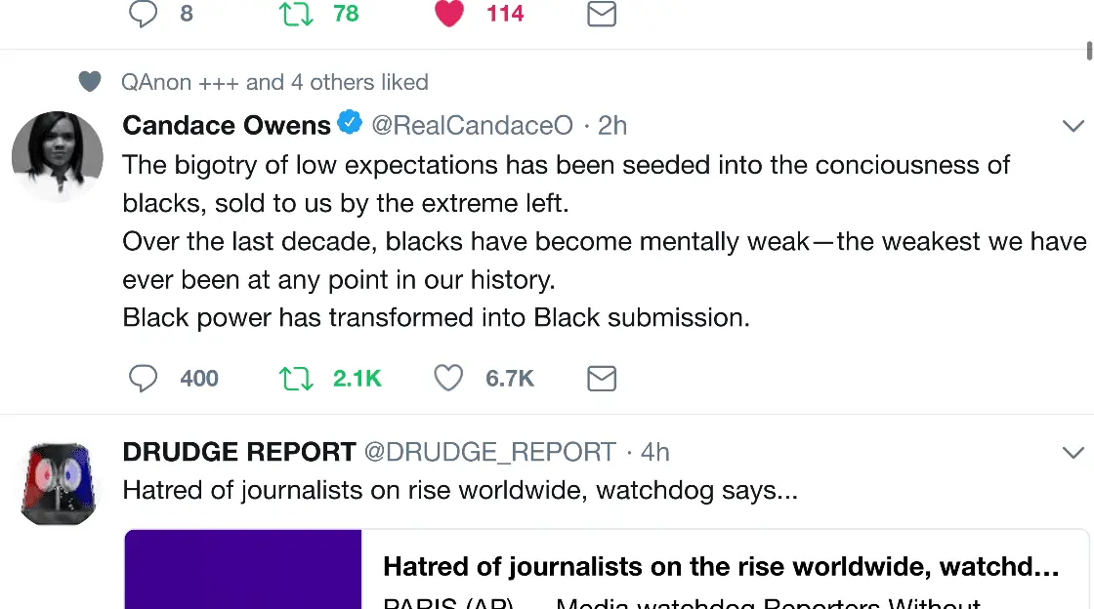Click the purple article preview image

[243, 570]
